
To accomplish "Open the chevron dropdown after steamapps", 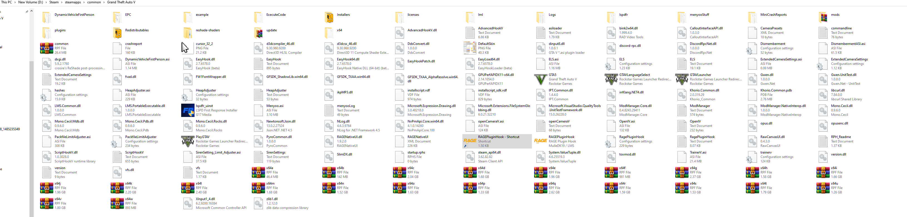I will click(x=84, y=2).
